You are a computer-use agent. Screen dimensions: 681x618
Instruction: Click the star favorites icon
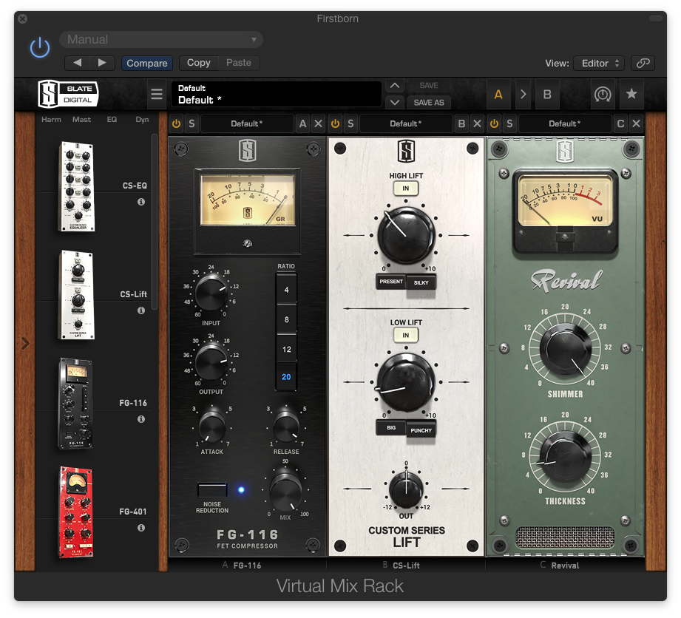(631, 94)
